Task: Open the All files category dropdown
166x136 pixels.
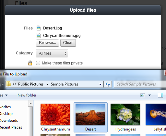Action: [x=52, y=53]
